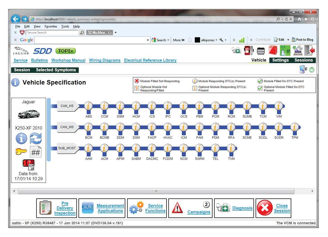Expand the McAfee toolbar dropdown arrow
This screenshot has width=328, height=237.
click(x=116, y=33)
